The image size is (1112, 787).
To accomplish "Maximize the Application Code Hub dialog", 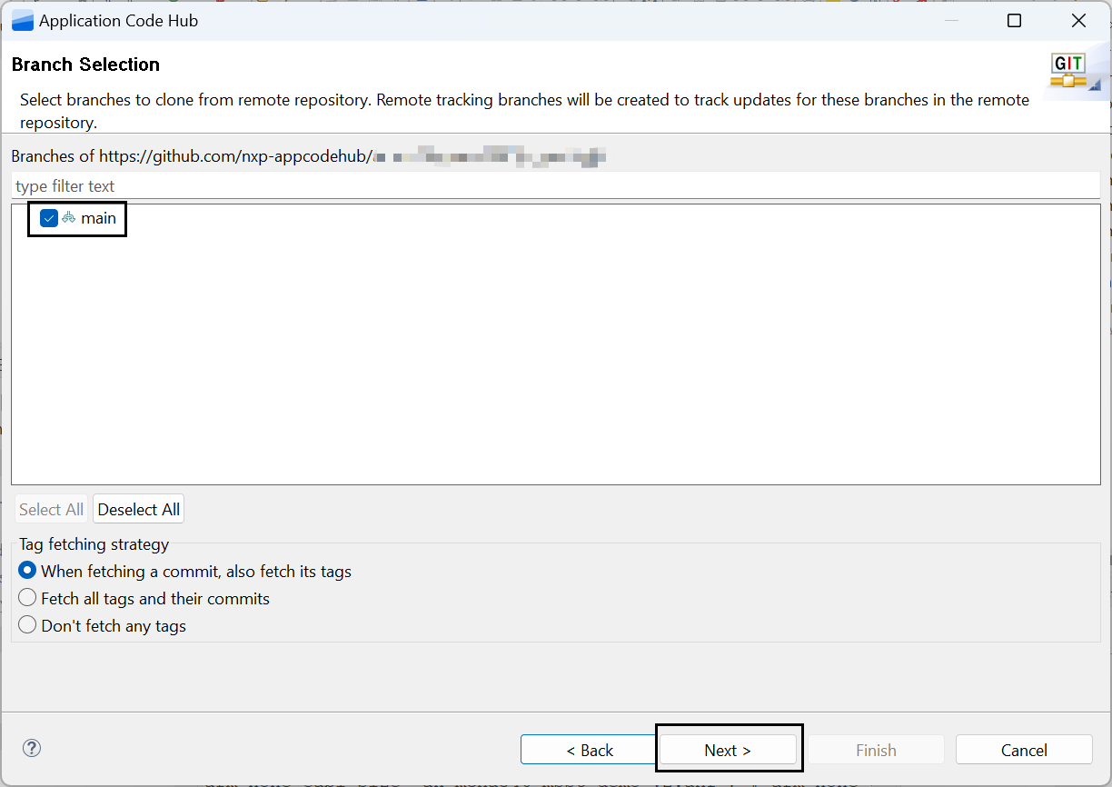I will click(x=1014, y=20).
